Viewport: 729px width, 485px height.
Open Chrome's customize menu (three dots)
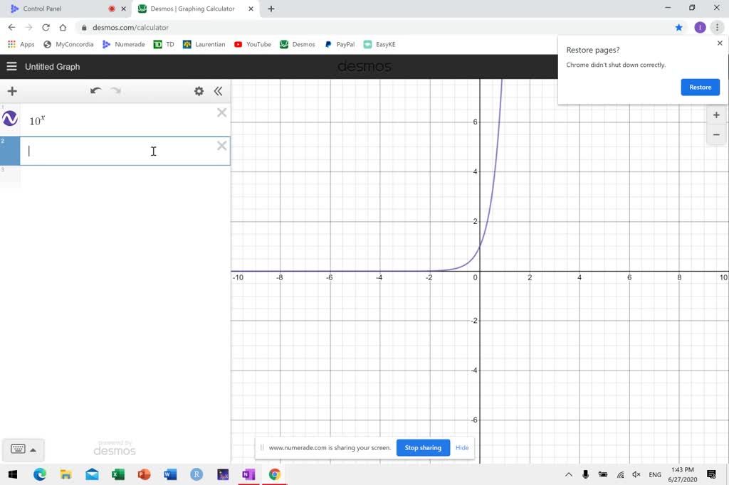click(718, 26)
